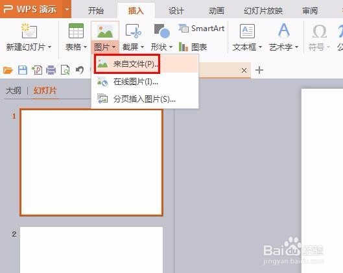
Task: Open the 动画 ribbon tab
Action: (x=217, y=10)
